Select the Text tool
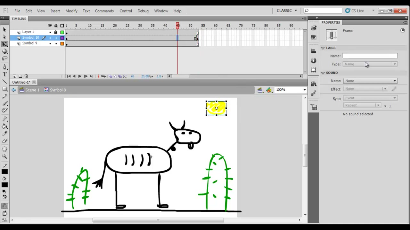 (4, 74)
